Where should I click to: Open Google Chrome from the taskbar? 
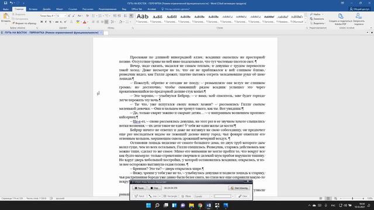200,205
